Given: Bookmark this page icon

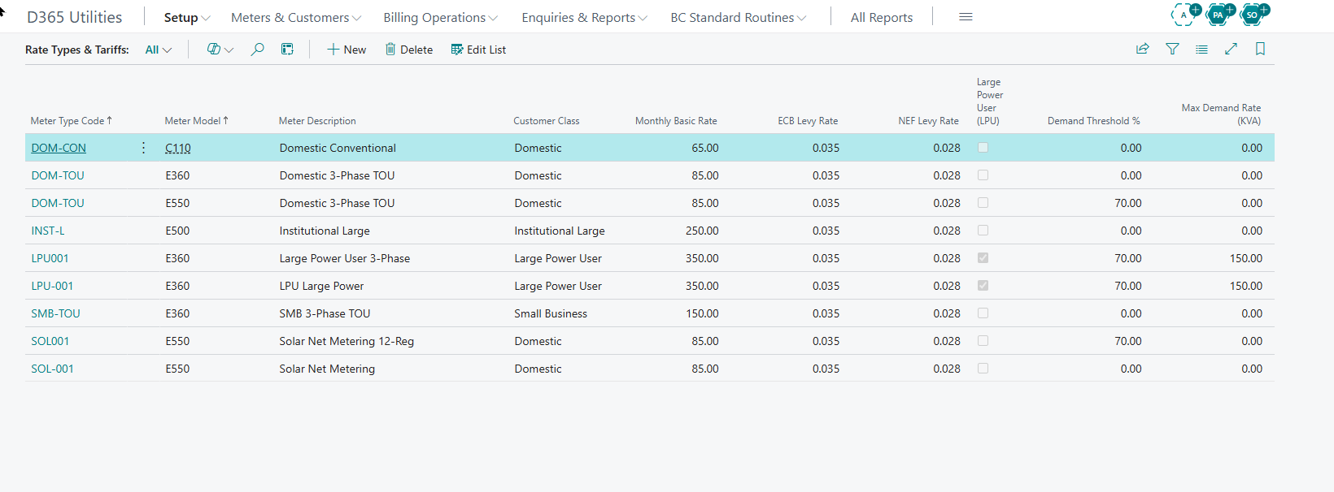Looking at the screenshot, I should click(x=1260, y=50).
